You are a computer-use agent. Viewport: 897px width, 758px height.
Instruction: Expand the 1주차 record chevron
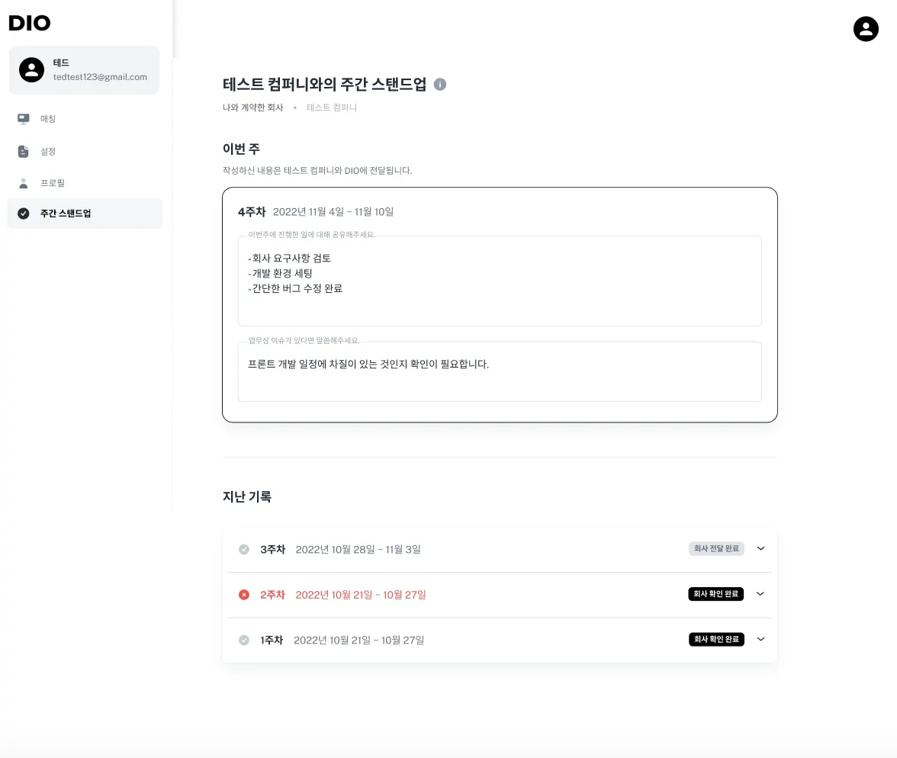click(761, 639)
